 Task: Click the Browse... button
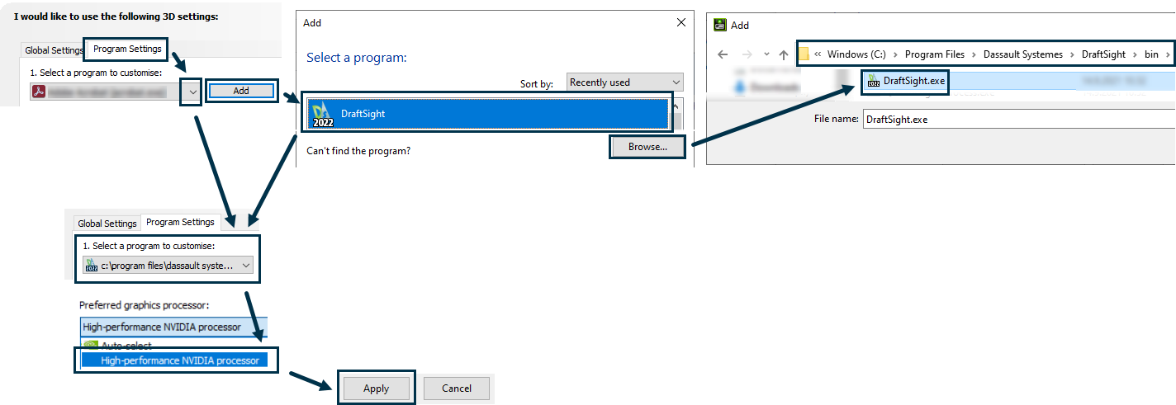coord(647,147)
